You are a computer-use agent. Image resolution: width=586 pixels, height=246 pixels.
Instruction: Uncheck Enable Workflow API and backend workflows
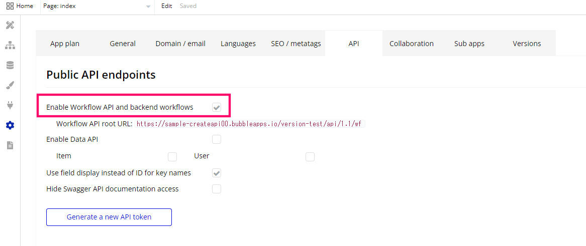pos(217,107)
